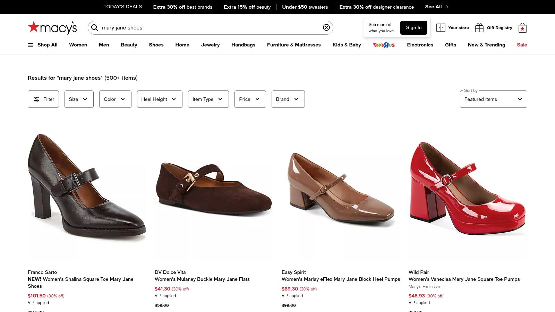Click the search magnifying glass icon

click(95, 28)
